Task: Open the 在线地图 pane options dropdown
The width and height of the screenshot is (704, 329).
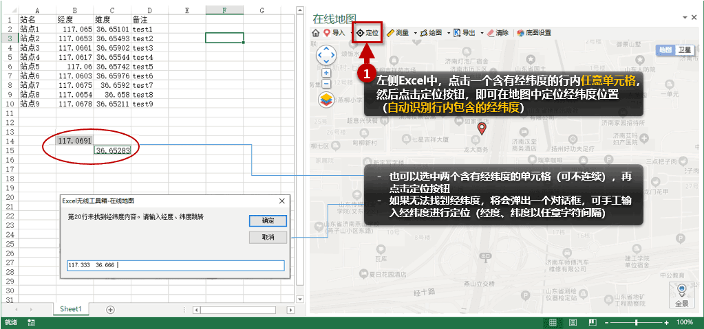Action: [685, 17]
